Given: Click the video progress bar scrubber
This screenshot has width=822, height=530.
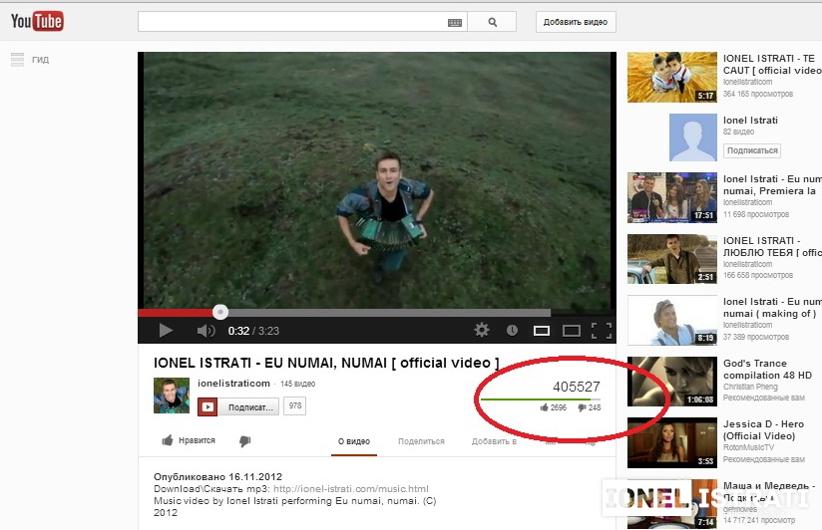Looking at the screenshot, I should pos(220,312).
